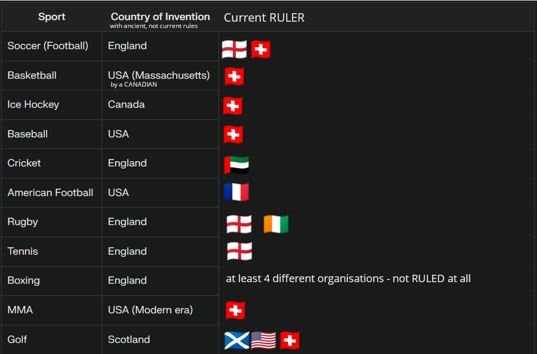Click the 'Current RULER' column header
This screenshot has width=537, height=354.
264,17
